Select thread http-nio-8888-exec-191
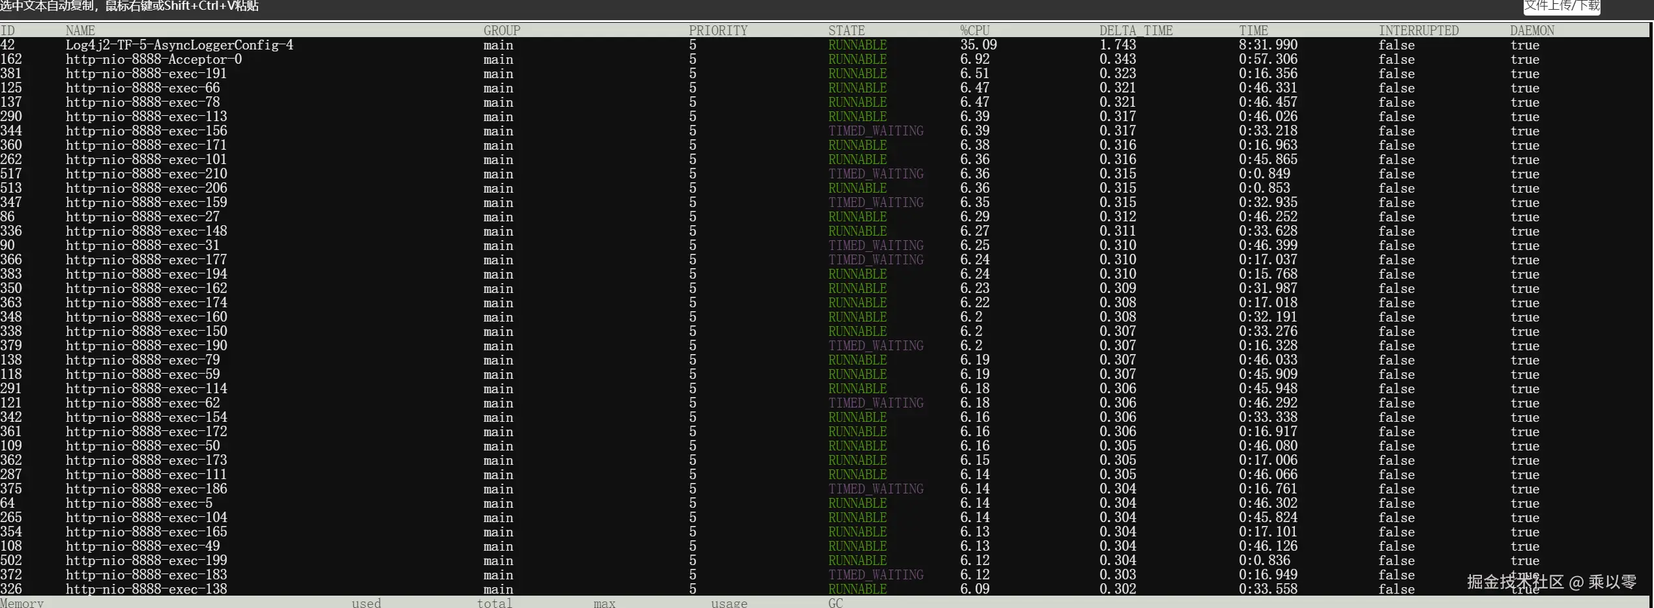The height and width of the screenshot is (608, 1654). pos(146,74)
